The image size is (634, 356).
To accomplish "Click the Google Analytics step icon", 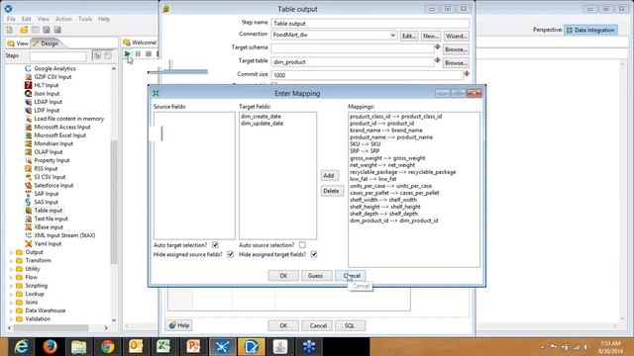I will coord(28,68).
